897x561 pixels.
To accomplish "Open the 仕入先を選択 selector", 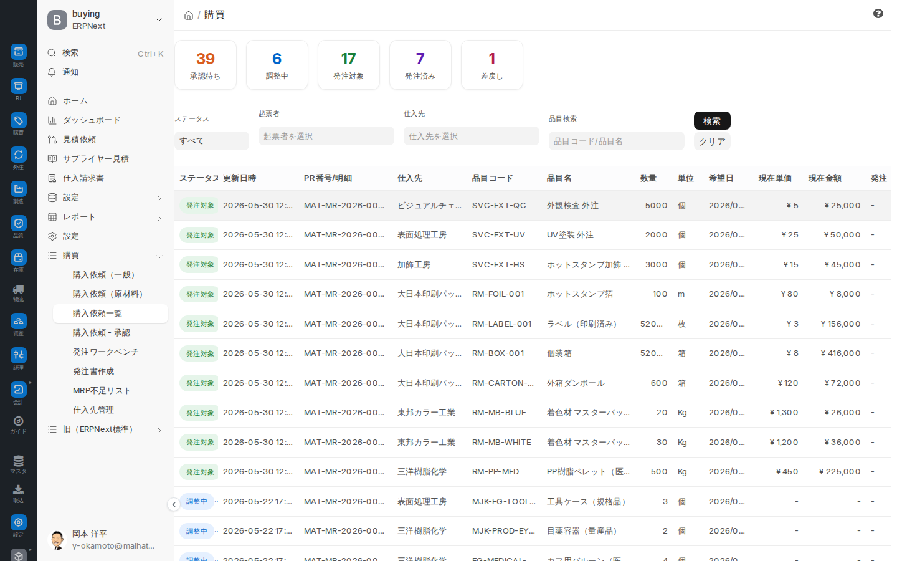I will (472, 136).
